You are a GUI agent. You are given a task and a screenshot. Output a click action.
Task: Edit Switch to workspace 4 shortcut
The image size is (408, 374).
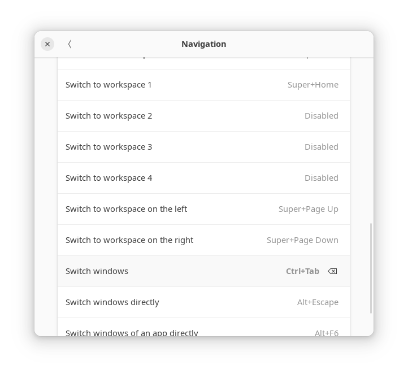point(204,178)
